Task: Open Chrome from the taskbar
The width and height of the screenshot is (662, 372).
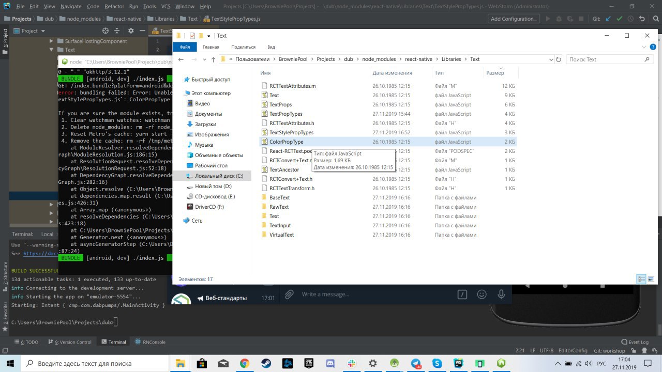Action: 244,363
